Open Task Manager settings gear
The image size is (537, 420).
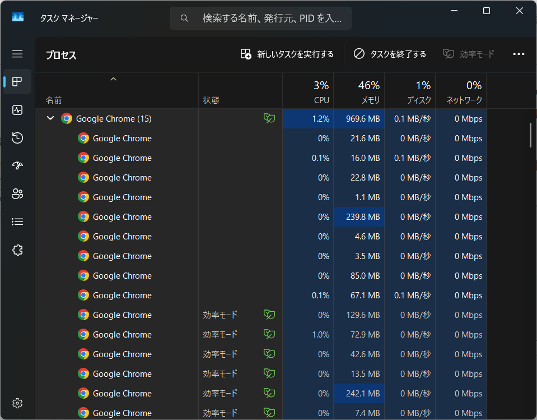point(17,403)
